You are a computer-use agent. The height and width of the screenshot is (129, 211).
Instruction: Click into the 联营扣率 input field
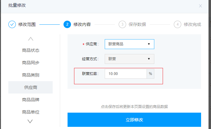125,74
